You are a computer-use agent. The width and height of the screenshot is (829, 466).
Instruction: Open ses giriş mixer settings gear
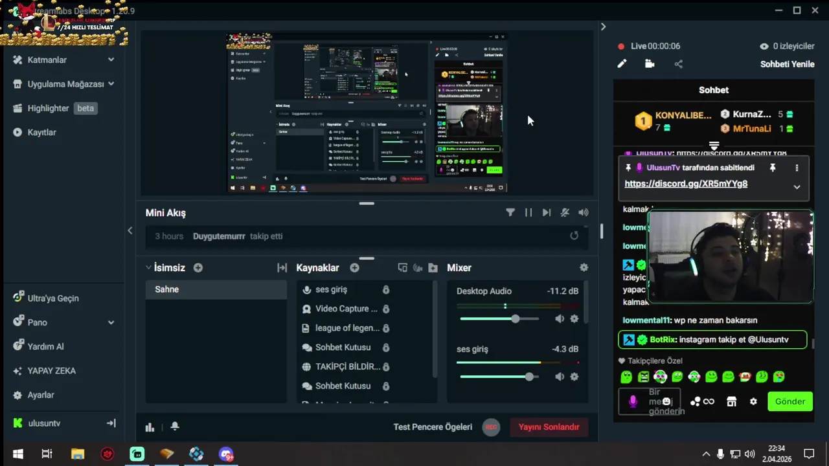[x=574, y=376]
